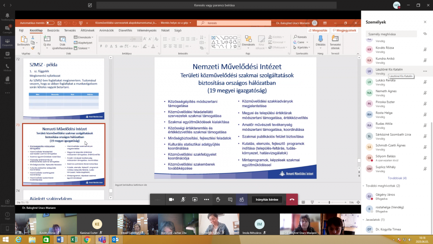Copy the meeting join link icon

[425, 34]
